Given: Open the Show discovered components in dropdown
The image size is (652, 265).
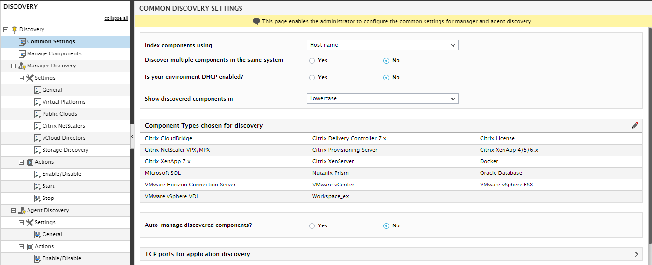Looking at the screenshot, I should click(x=383, y=98).
